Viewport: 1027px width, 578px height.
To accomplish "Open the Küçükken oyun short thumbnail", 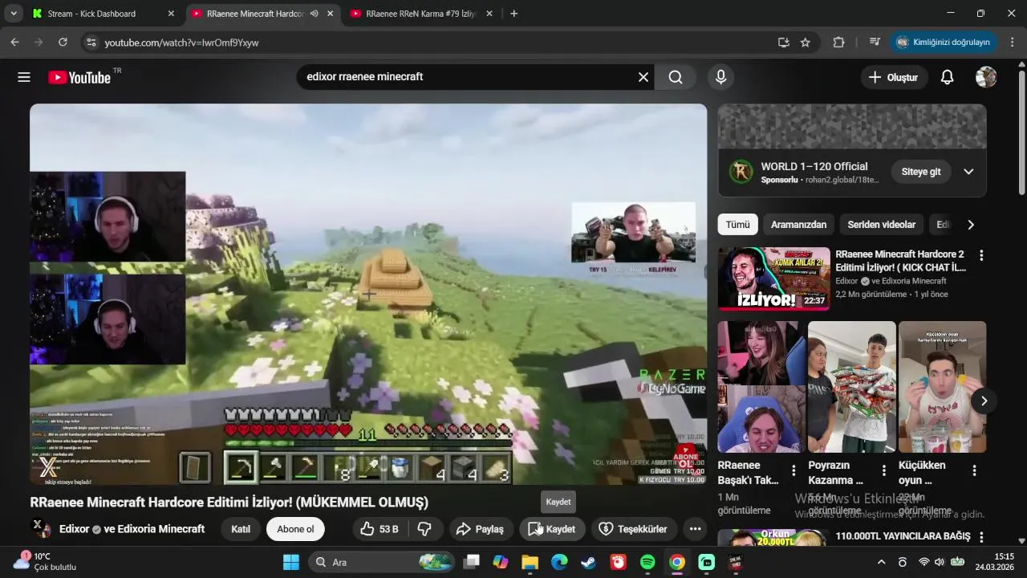I will pos(942,387).
